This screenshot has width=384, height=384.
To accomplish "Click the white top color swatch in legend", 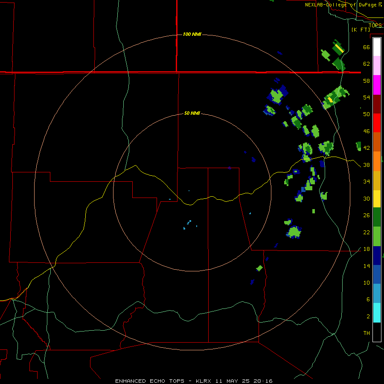I will [x=377, y=47].
